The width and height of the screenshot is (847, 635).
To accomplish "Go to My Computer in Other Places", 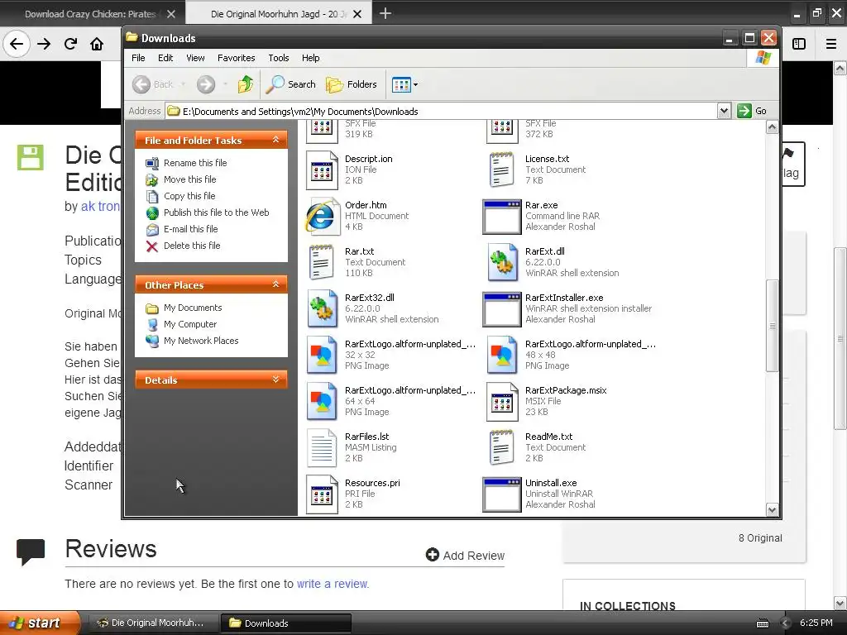I will (190, 324).
